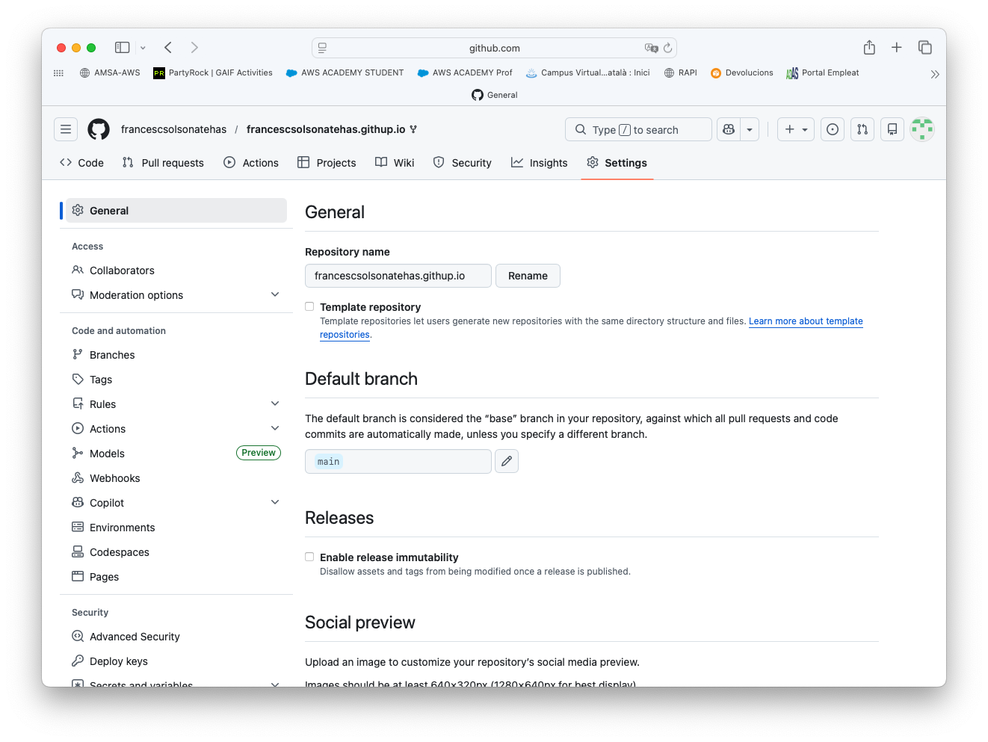The height and width of the screenshot is (742, 988).
Task: Click the Copilot chat icon in header
Action: click(729, 129)
